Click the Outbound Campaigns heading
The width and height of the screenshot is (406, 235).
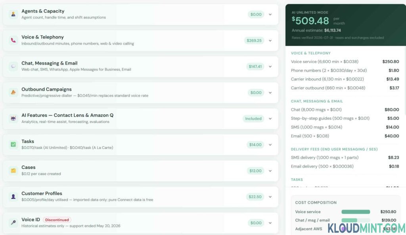46,89
